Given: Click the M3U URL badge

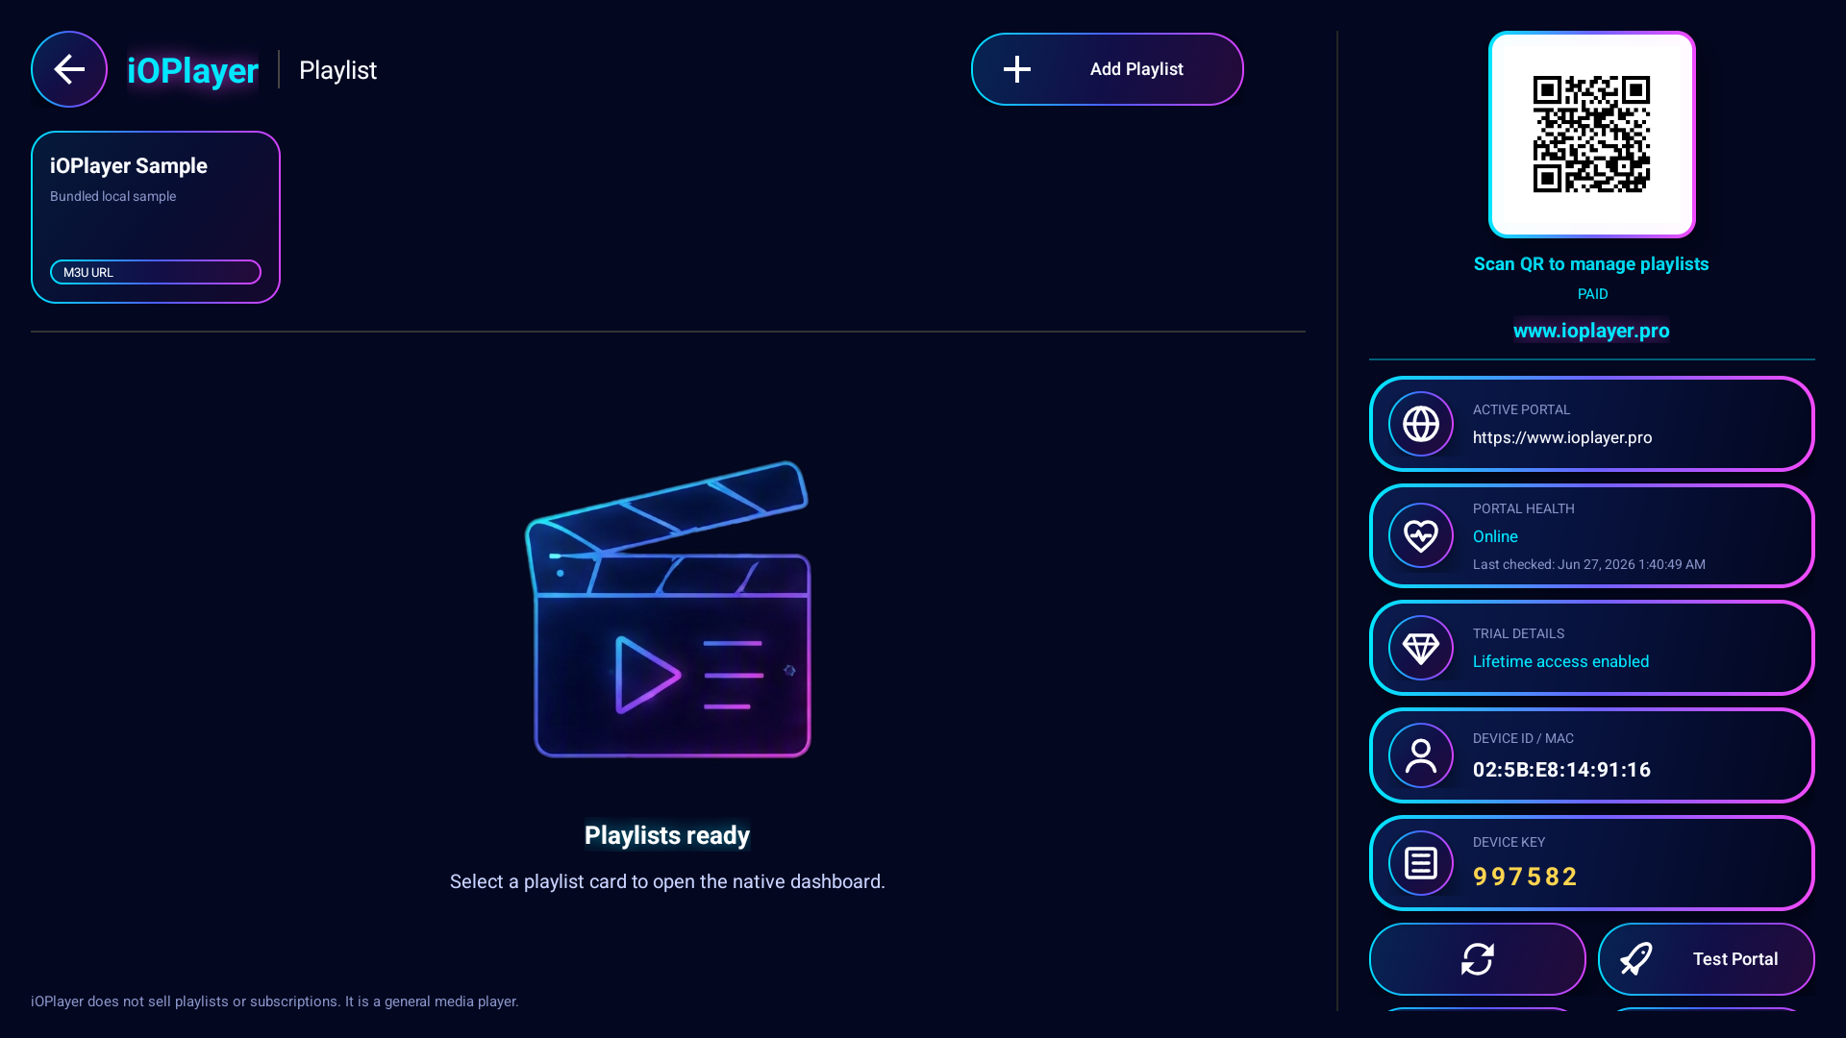Looking at the screenshot, I should pos(156,272).
